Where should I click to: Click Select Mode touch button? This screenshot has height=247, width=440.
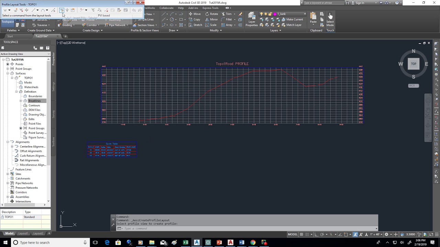click(x=330, y=20)
